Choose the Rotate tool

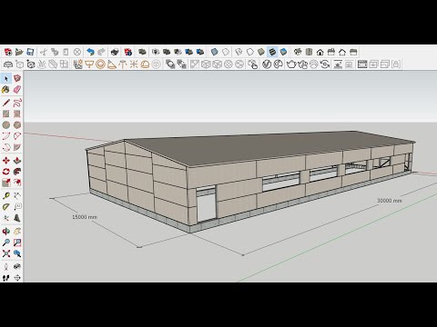pos(6,172)
